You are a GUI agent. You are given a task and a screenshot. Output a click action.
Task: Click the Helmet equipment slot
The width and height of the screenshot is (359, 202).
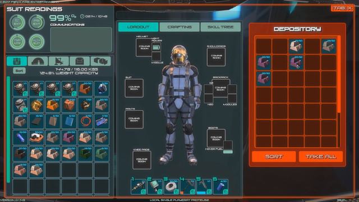coord(144,48)
